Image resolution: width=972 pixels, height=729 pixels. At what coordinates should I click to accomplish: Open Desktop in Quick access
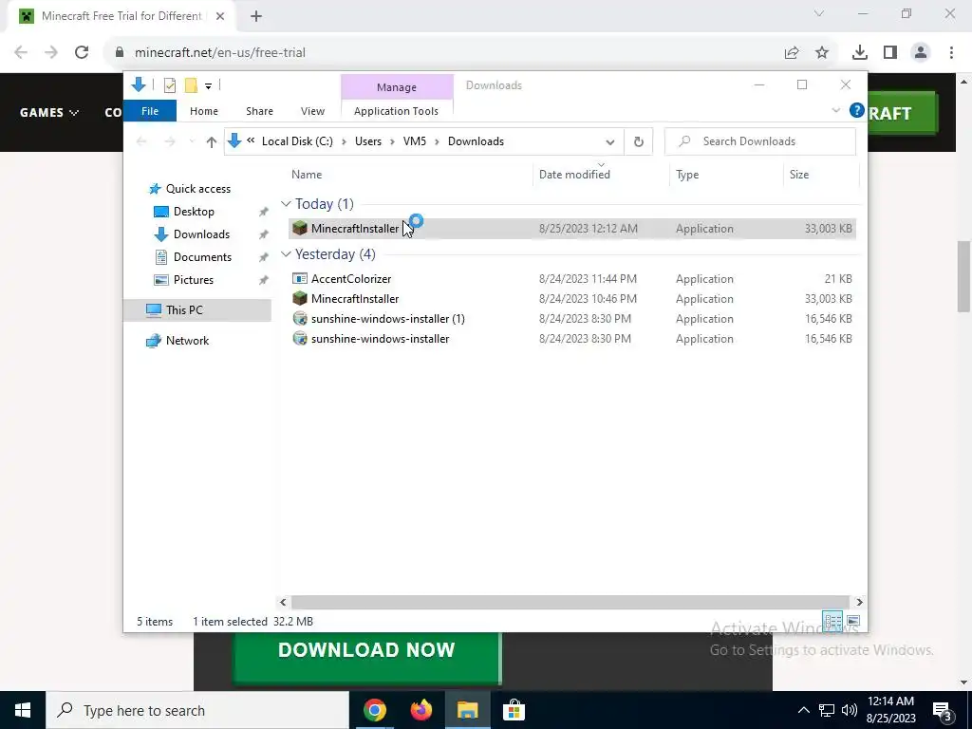coord(194,212)
